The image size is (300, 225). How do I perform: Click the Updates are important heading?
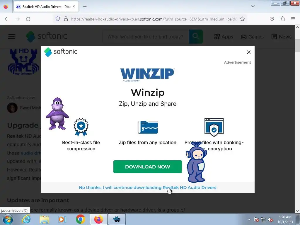(x=38, y=200)
